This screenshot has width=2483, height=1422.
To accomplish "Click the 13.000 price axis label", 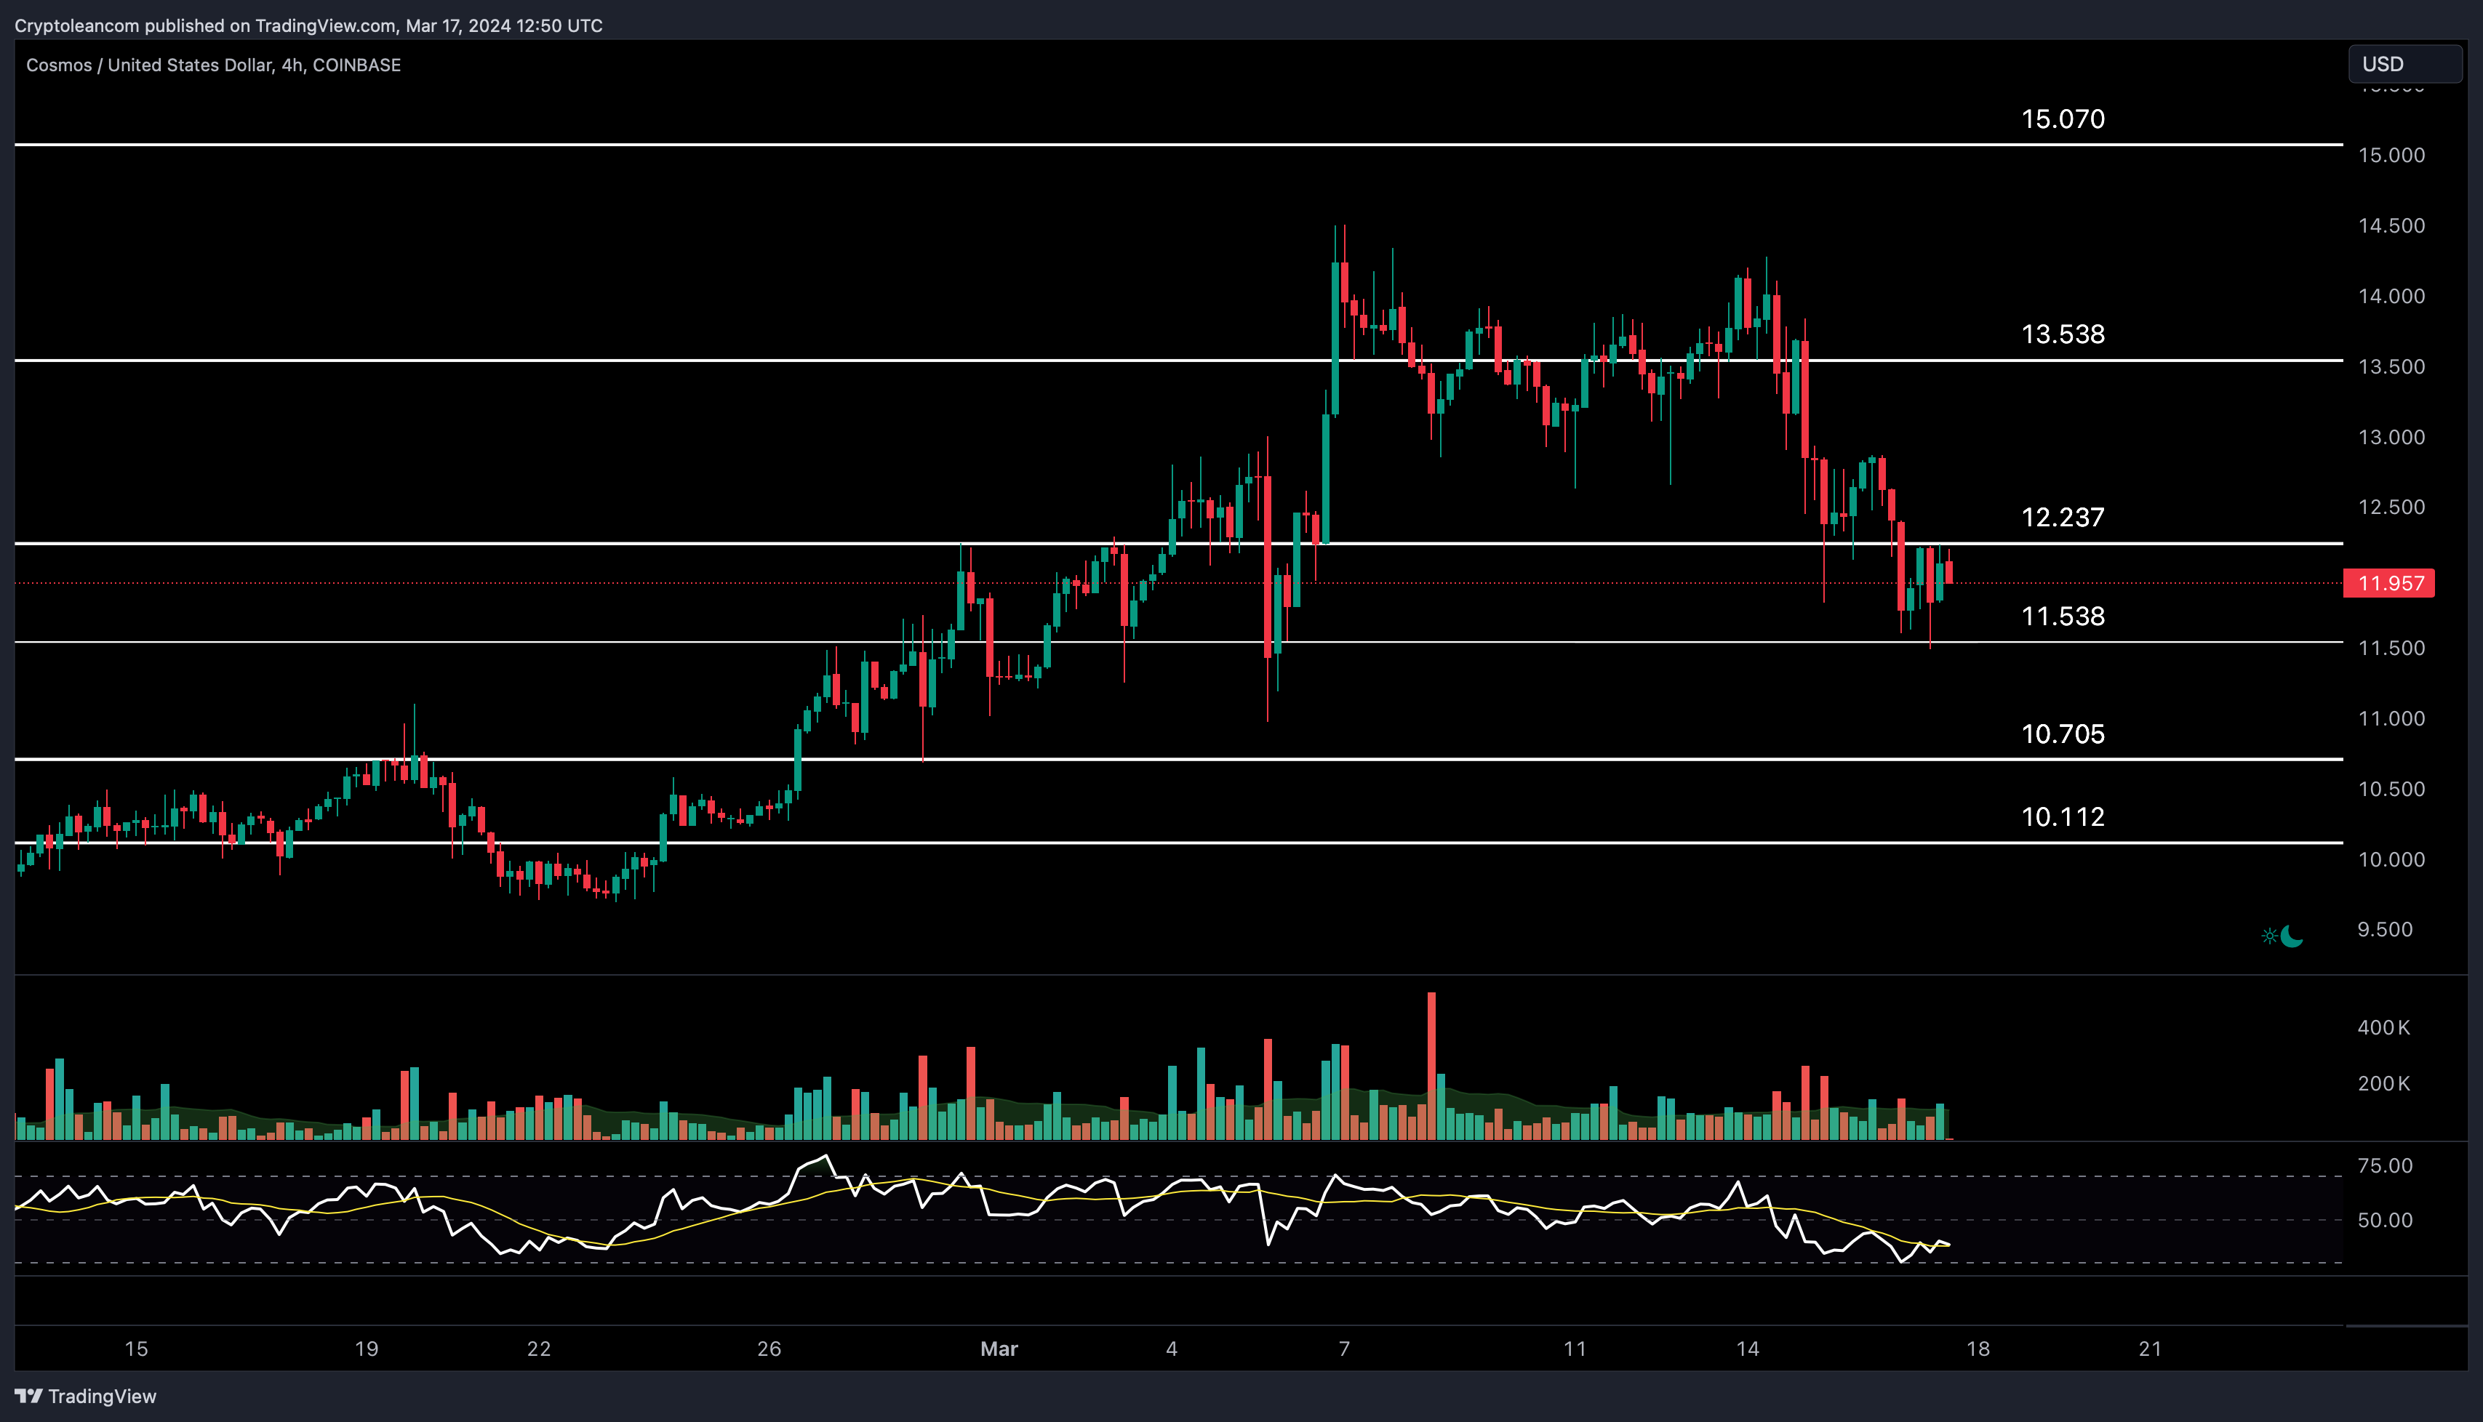I will (2391, 437).
